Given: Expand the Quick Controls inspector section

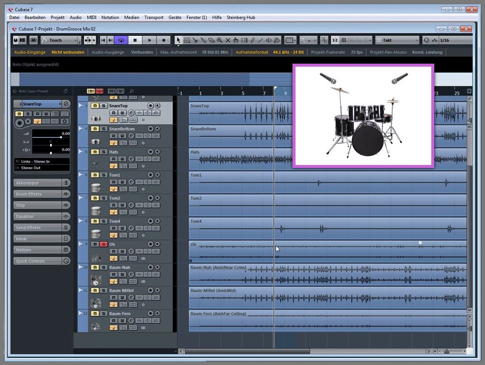Looking at the screenshot, I should coord(42,261).
